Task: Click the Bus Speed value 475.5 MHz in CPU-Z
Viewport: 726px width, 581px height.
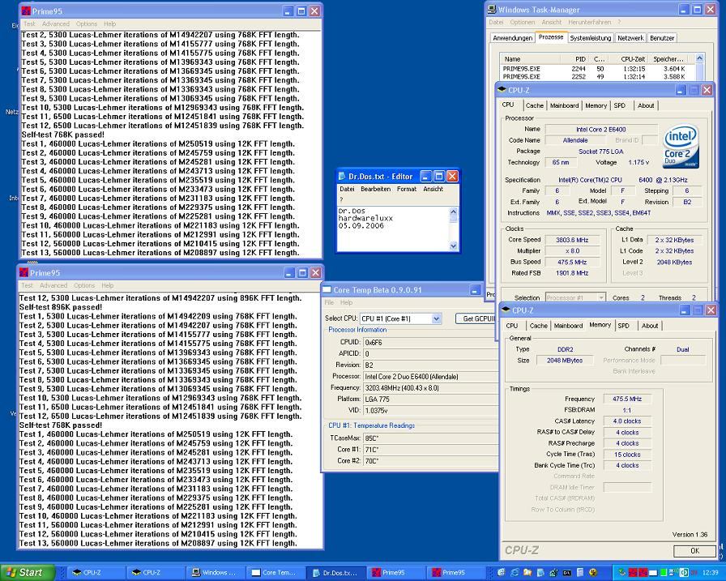Action: [572, 262]
